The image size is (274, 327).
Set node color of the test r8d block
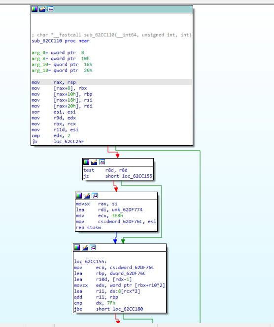86,162
